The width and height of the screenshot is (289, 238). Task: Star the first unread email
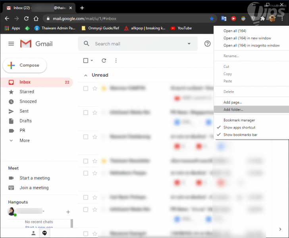[x=95, y=88]
